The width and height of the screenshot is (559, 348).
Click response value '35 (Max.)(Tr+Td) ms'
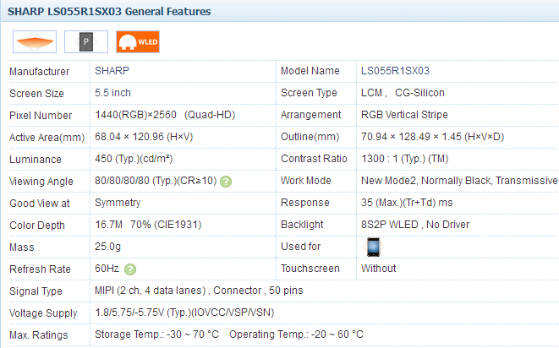[x=407, y=203]
